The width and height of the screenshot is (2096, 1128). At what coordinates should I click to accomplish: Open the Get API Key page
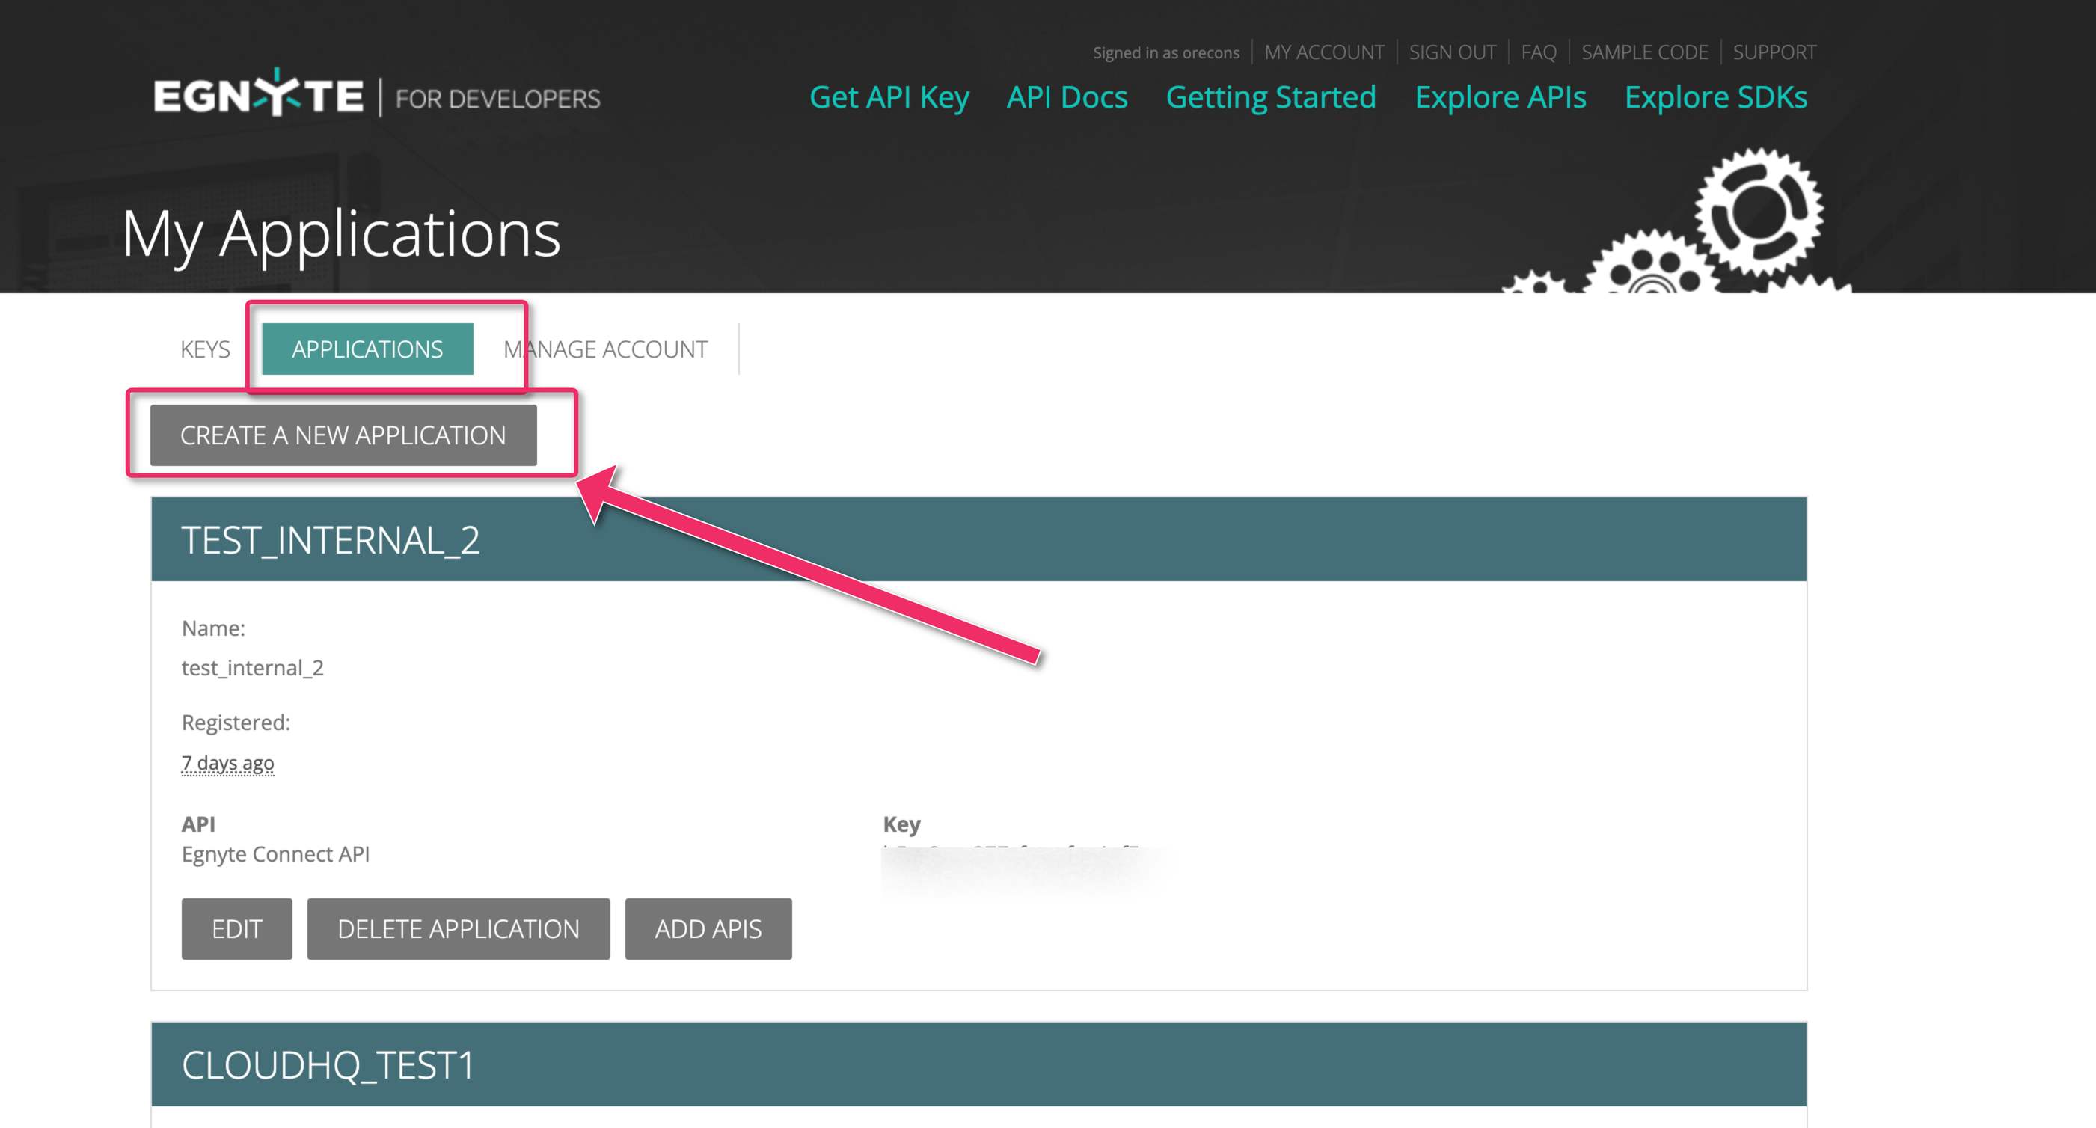click(x=889, y=96)
